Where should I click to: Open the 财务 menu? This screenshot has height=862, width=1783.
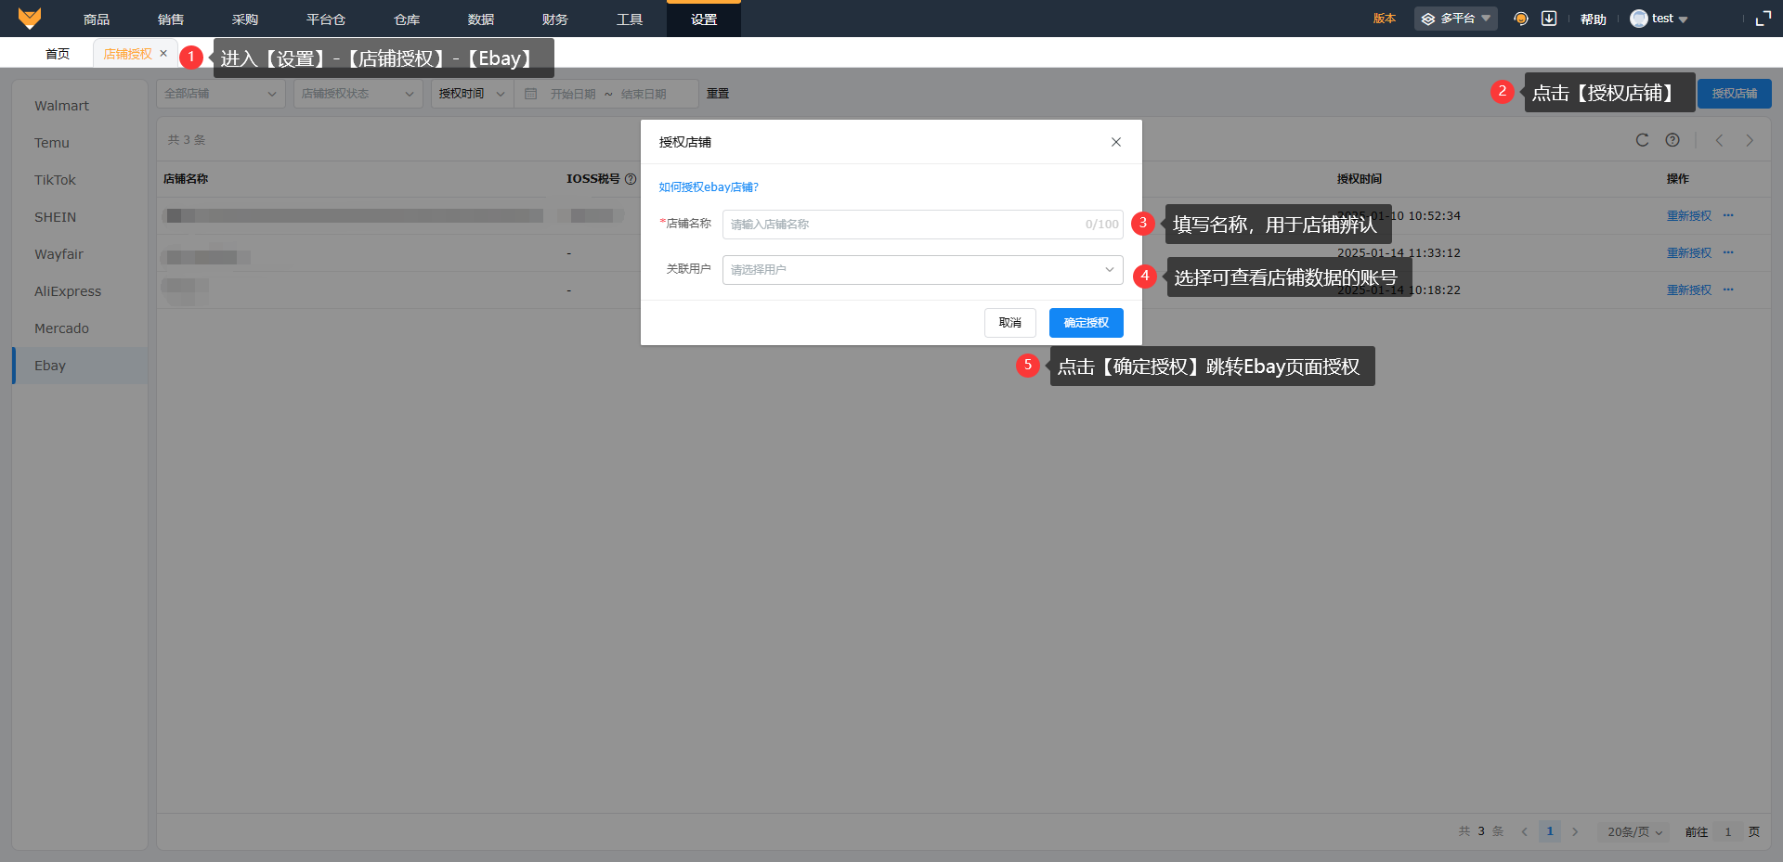(x=555, y=19)
